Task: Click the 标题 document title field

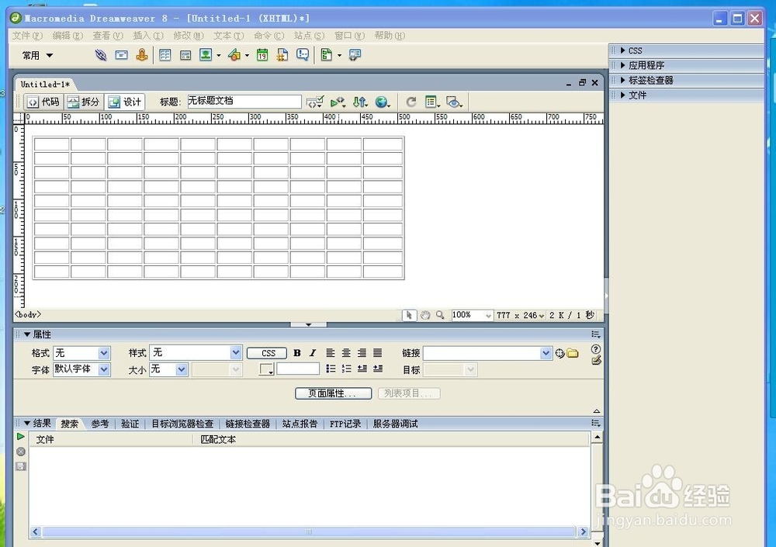Action: click(244, 102)
